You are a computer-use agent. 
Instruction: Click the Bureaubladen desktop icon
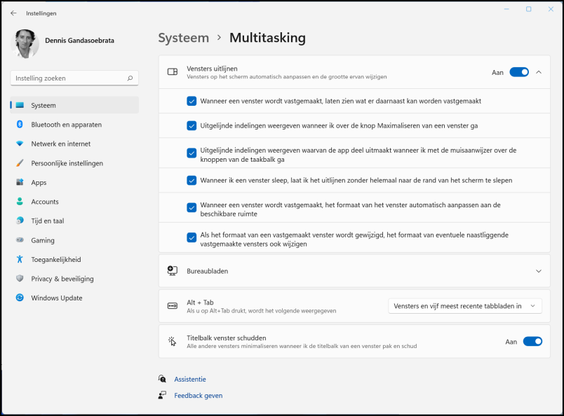(173, 270)
